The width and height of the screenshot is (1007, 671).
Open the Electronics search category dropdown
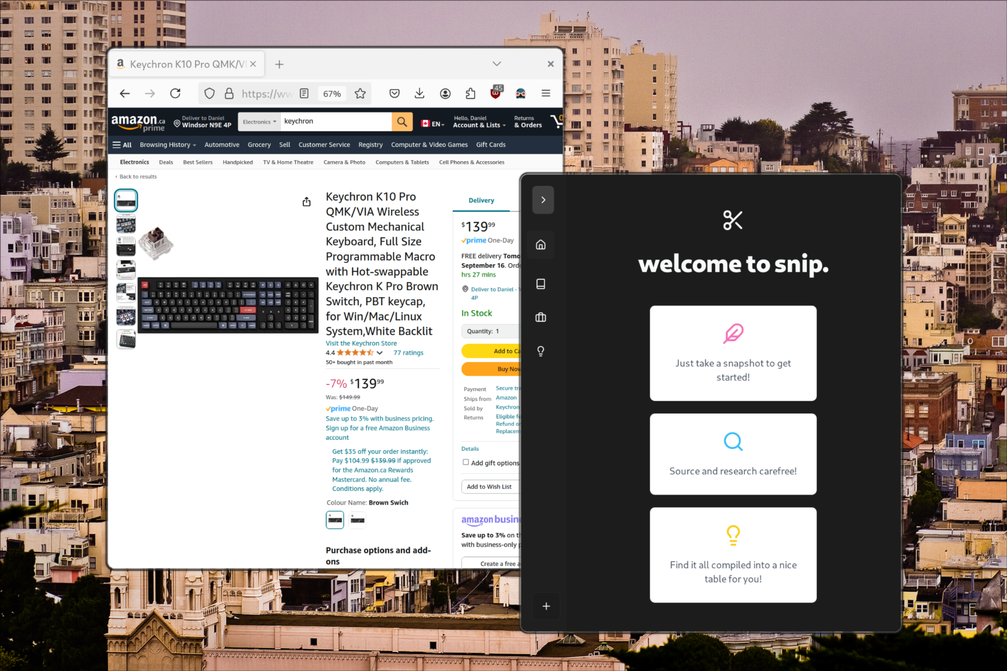[x=259, y=122]
